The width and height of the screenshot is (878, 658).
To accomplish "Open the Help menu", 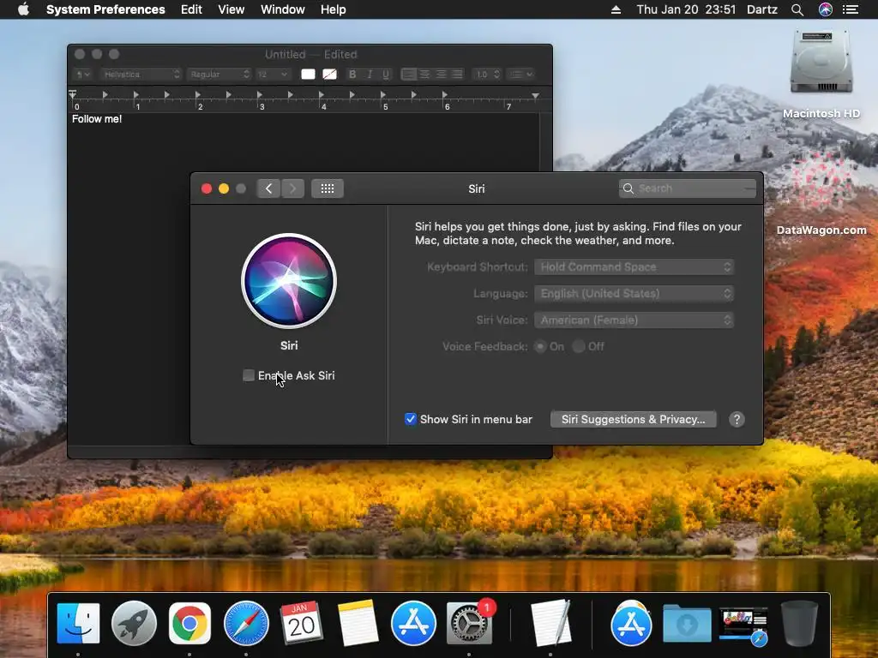I will click(x=334, y=9).
